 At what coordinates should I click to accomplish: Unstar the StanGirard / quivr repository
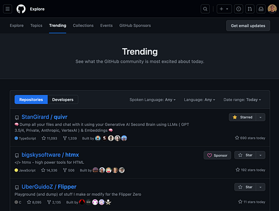242,117
